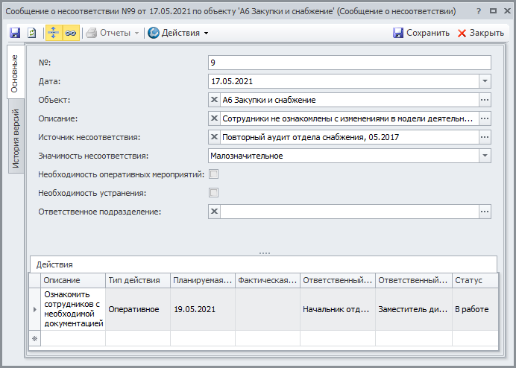Clear Источник несоответствия using X icon
The image size is (516, 368).
[215, 137]
